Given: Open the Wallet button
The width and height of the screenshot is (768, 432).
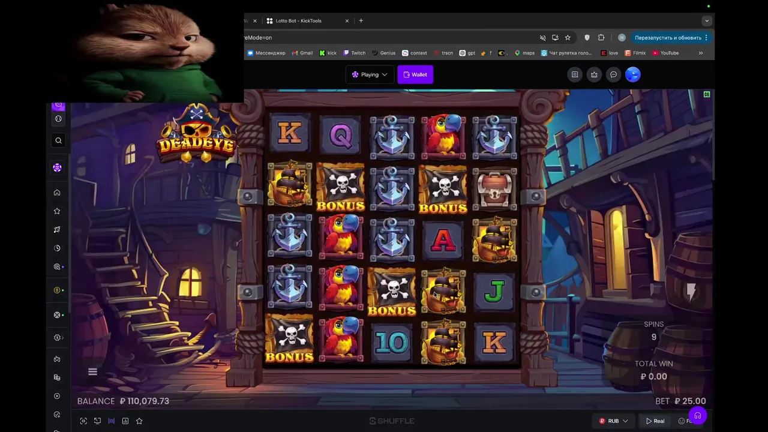Looking at the screenshot, I should point(415,74).
